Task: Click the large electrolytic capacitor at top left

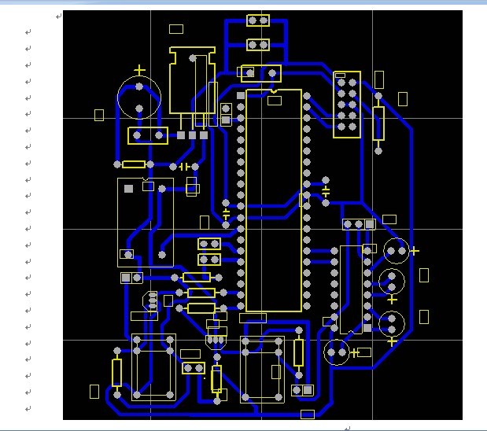Action: [x=139, y=98]
